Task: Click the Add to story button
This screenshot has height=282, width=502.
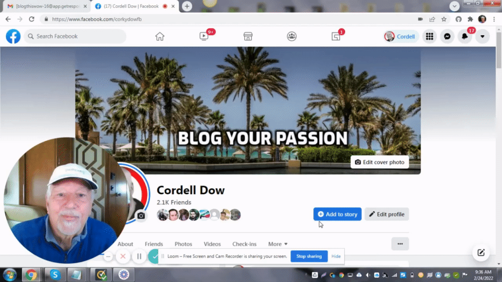Action: click(337, 214)
